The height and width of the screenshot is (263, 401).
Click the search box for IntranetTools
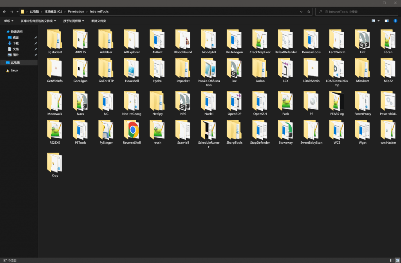pyautogui.click(x=356, y=12)
